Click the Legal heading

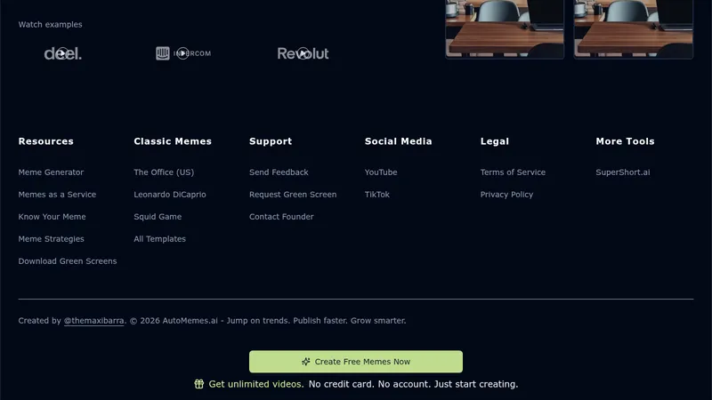click(495, 141)
